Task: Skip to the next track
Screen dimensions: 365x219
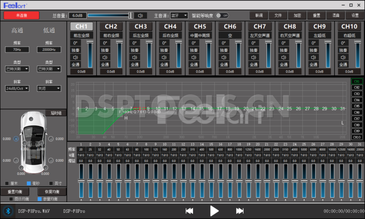Action: click(240, 211)
